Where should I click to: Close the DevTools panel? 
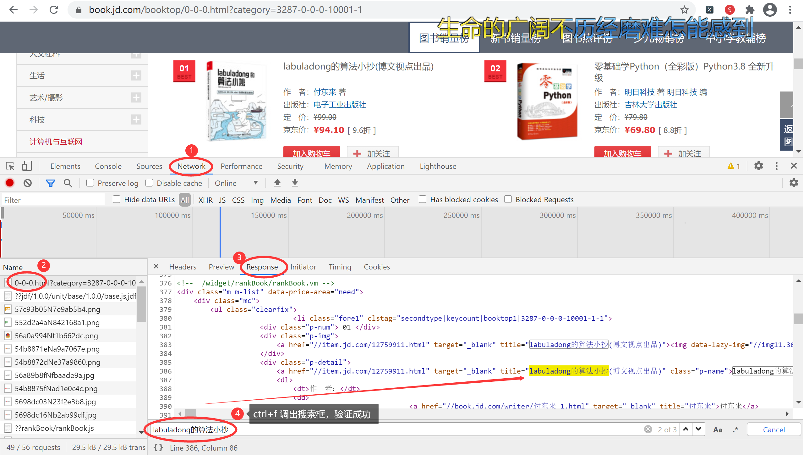coord(794,166)
